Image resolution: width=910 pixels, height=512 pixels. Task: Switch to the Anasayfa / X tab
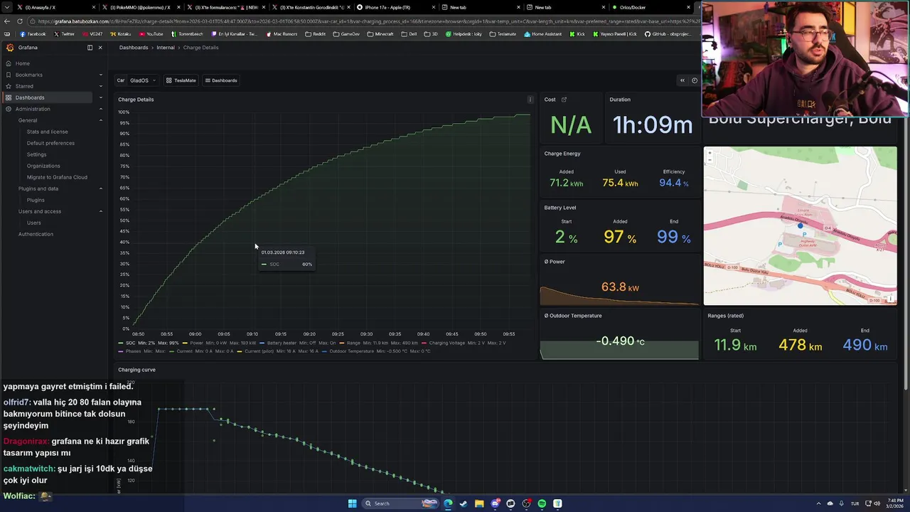click(x=57, y=7)
